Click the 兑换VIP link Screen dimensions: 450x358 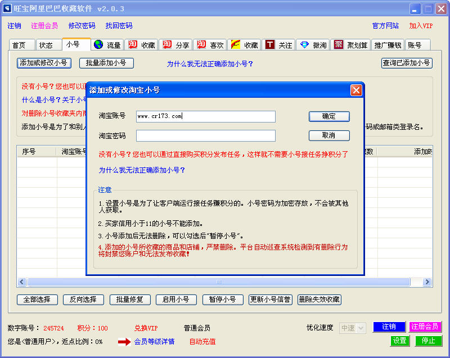(146, 328)
